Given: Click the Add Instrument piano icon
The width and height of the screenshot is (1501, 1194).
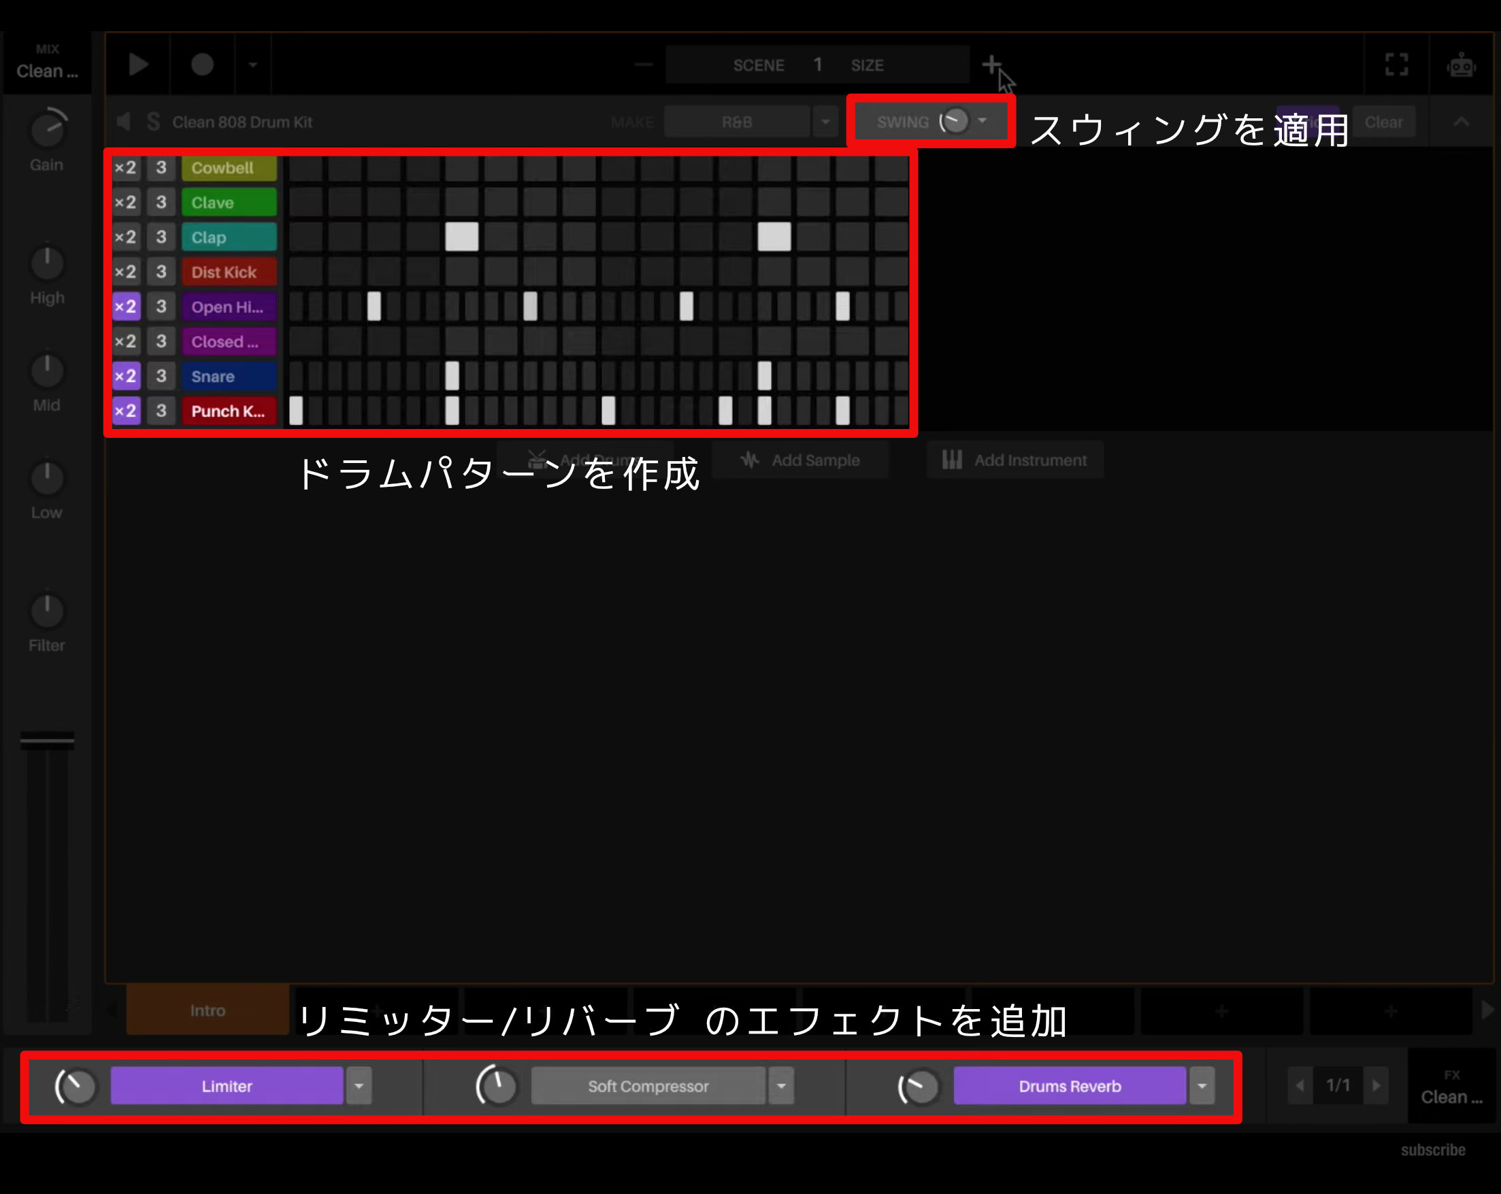Looking at the screenshot, I should click(951, 459).
